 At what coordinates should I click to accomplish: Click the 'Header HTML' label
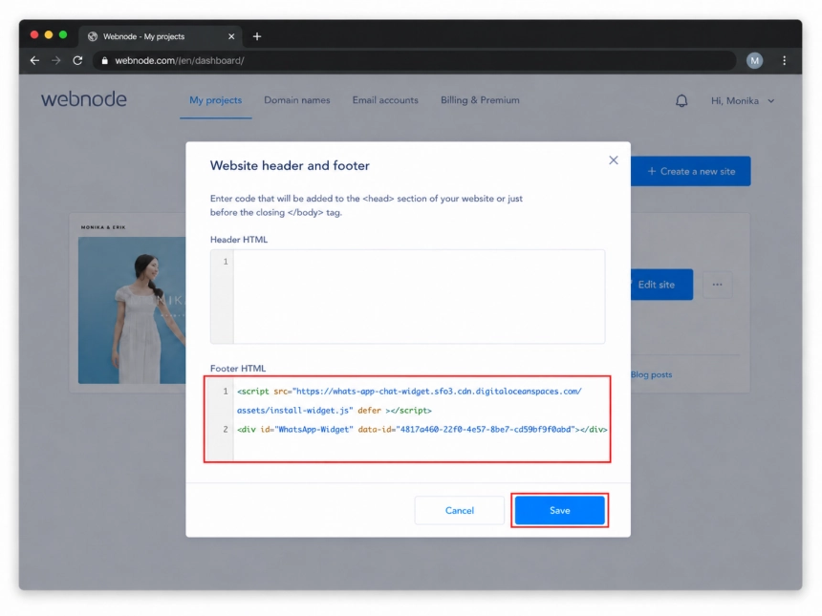coord(239,240)
